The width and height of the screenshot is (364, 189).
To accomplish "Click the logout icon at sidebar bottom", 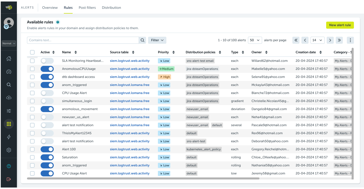I will pyautogui.click(x=9, y=179).
